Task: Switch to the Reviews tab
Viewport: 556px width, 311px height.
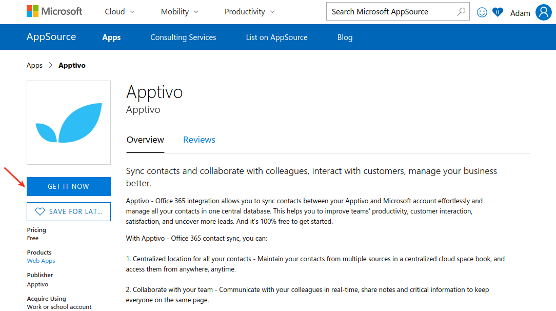Action: [199, 140]
